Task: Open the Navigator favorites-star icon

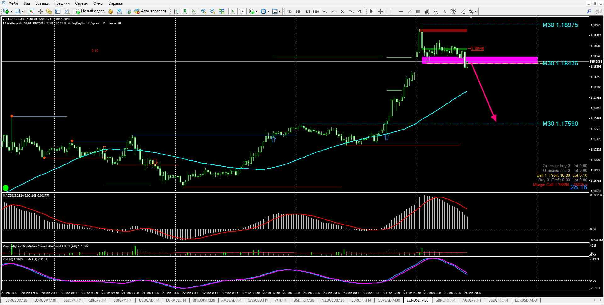Action: pyautogui.click(x=49, y=11)
